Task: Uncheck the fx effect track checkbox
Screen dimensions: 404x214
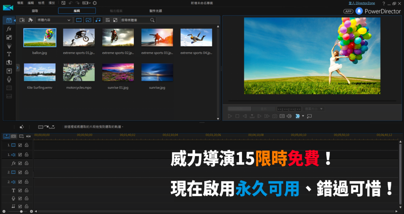Action: [20, 163]
